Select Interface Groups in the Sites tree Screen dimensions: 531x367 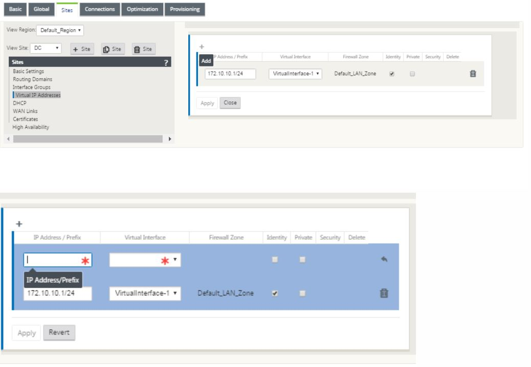tap(32, 87)
